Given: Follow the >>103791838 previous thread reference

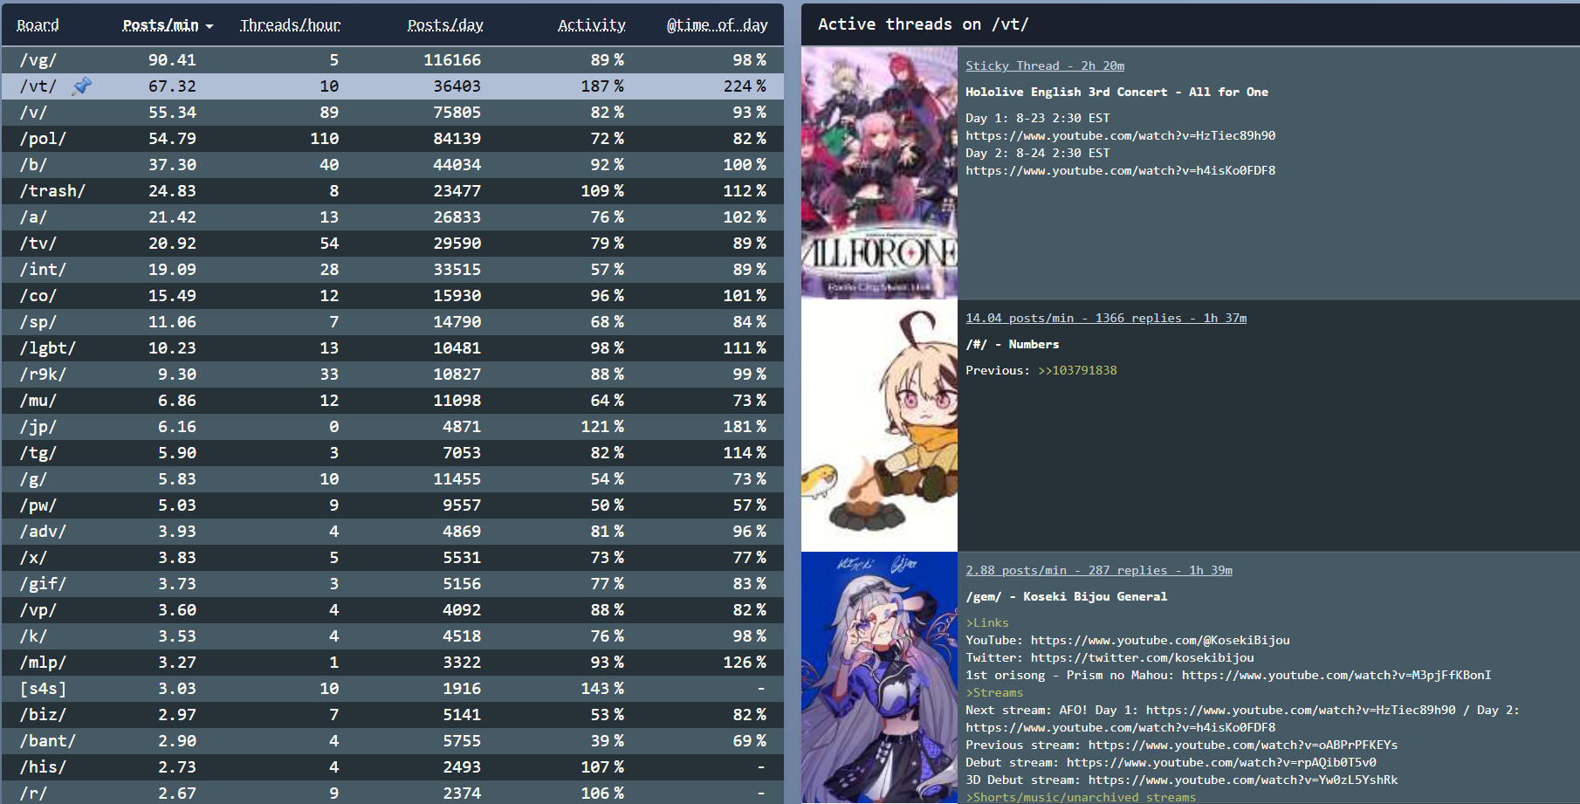Looking at the screenshot, I should (1077, 370).
